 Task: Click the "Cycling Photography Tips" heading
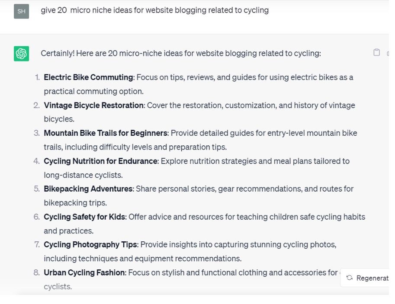(x=90, y=244)
